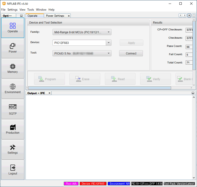The image size is (197, 187).
Task: Click the Blank Check button
Action: [x=184, y=79]
